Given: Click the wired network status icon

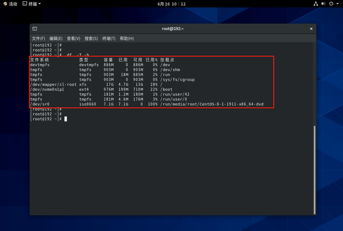Looking at the screenshot, I should click(316, 4).
